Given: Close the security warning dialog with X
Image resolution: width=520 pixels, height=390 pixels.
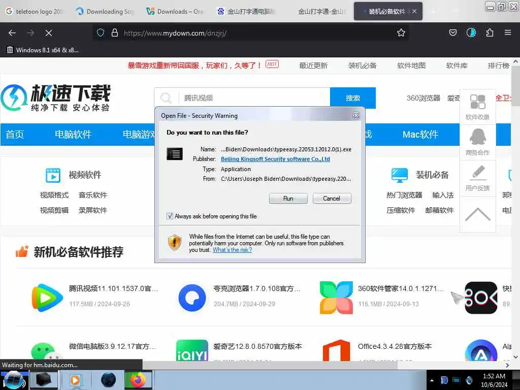Looking at the screenshot, I should (356, 115).
